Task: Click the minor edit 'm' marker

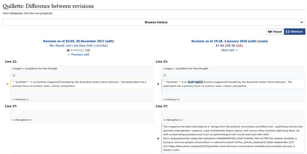Action: 68,50
